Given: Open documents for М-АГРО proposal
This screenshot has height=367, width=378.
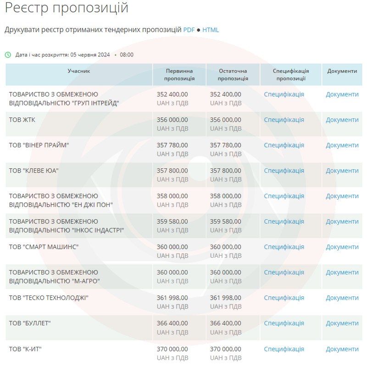Looking at the screenshot, I should (341, 272).
